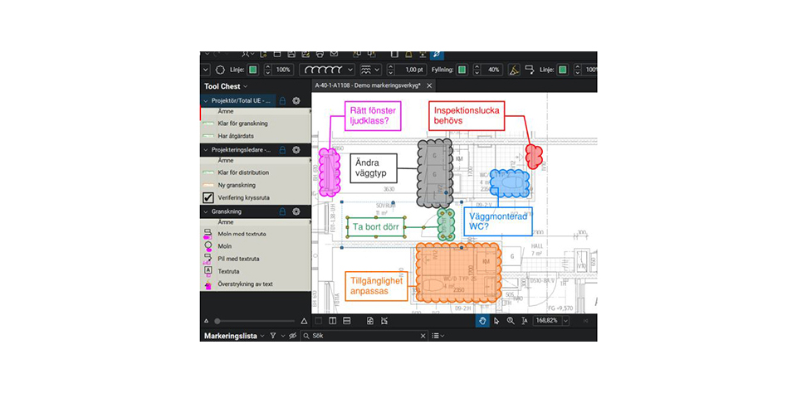Click the Select arrow cursor tool
This screenshot has height=393, width=787.
[x=496, y=321]
